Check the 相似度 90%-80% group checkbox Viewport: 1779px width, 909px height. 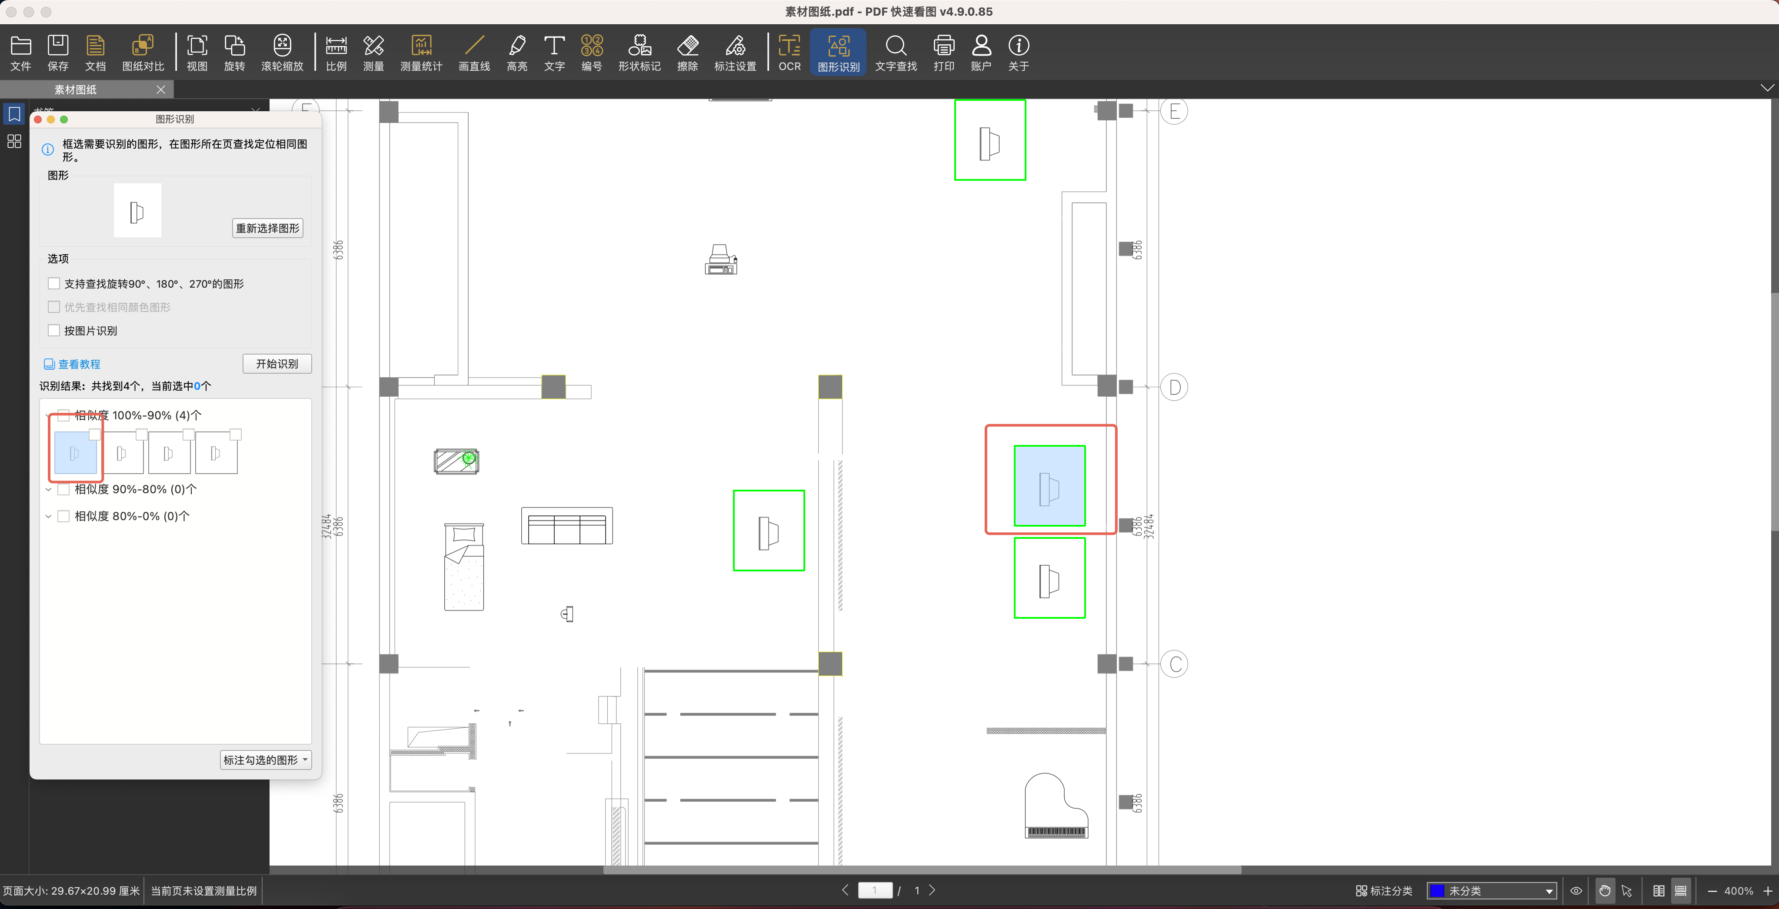63,489
